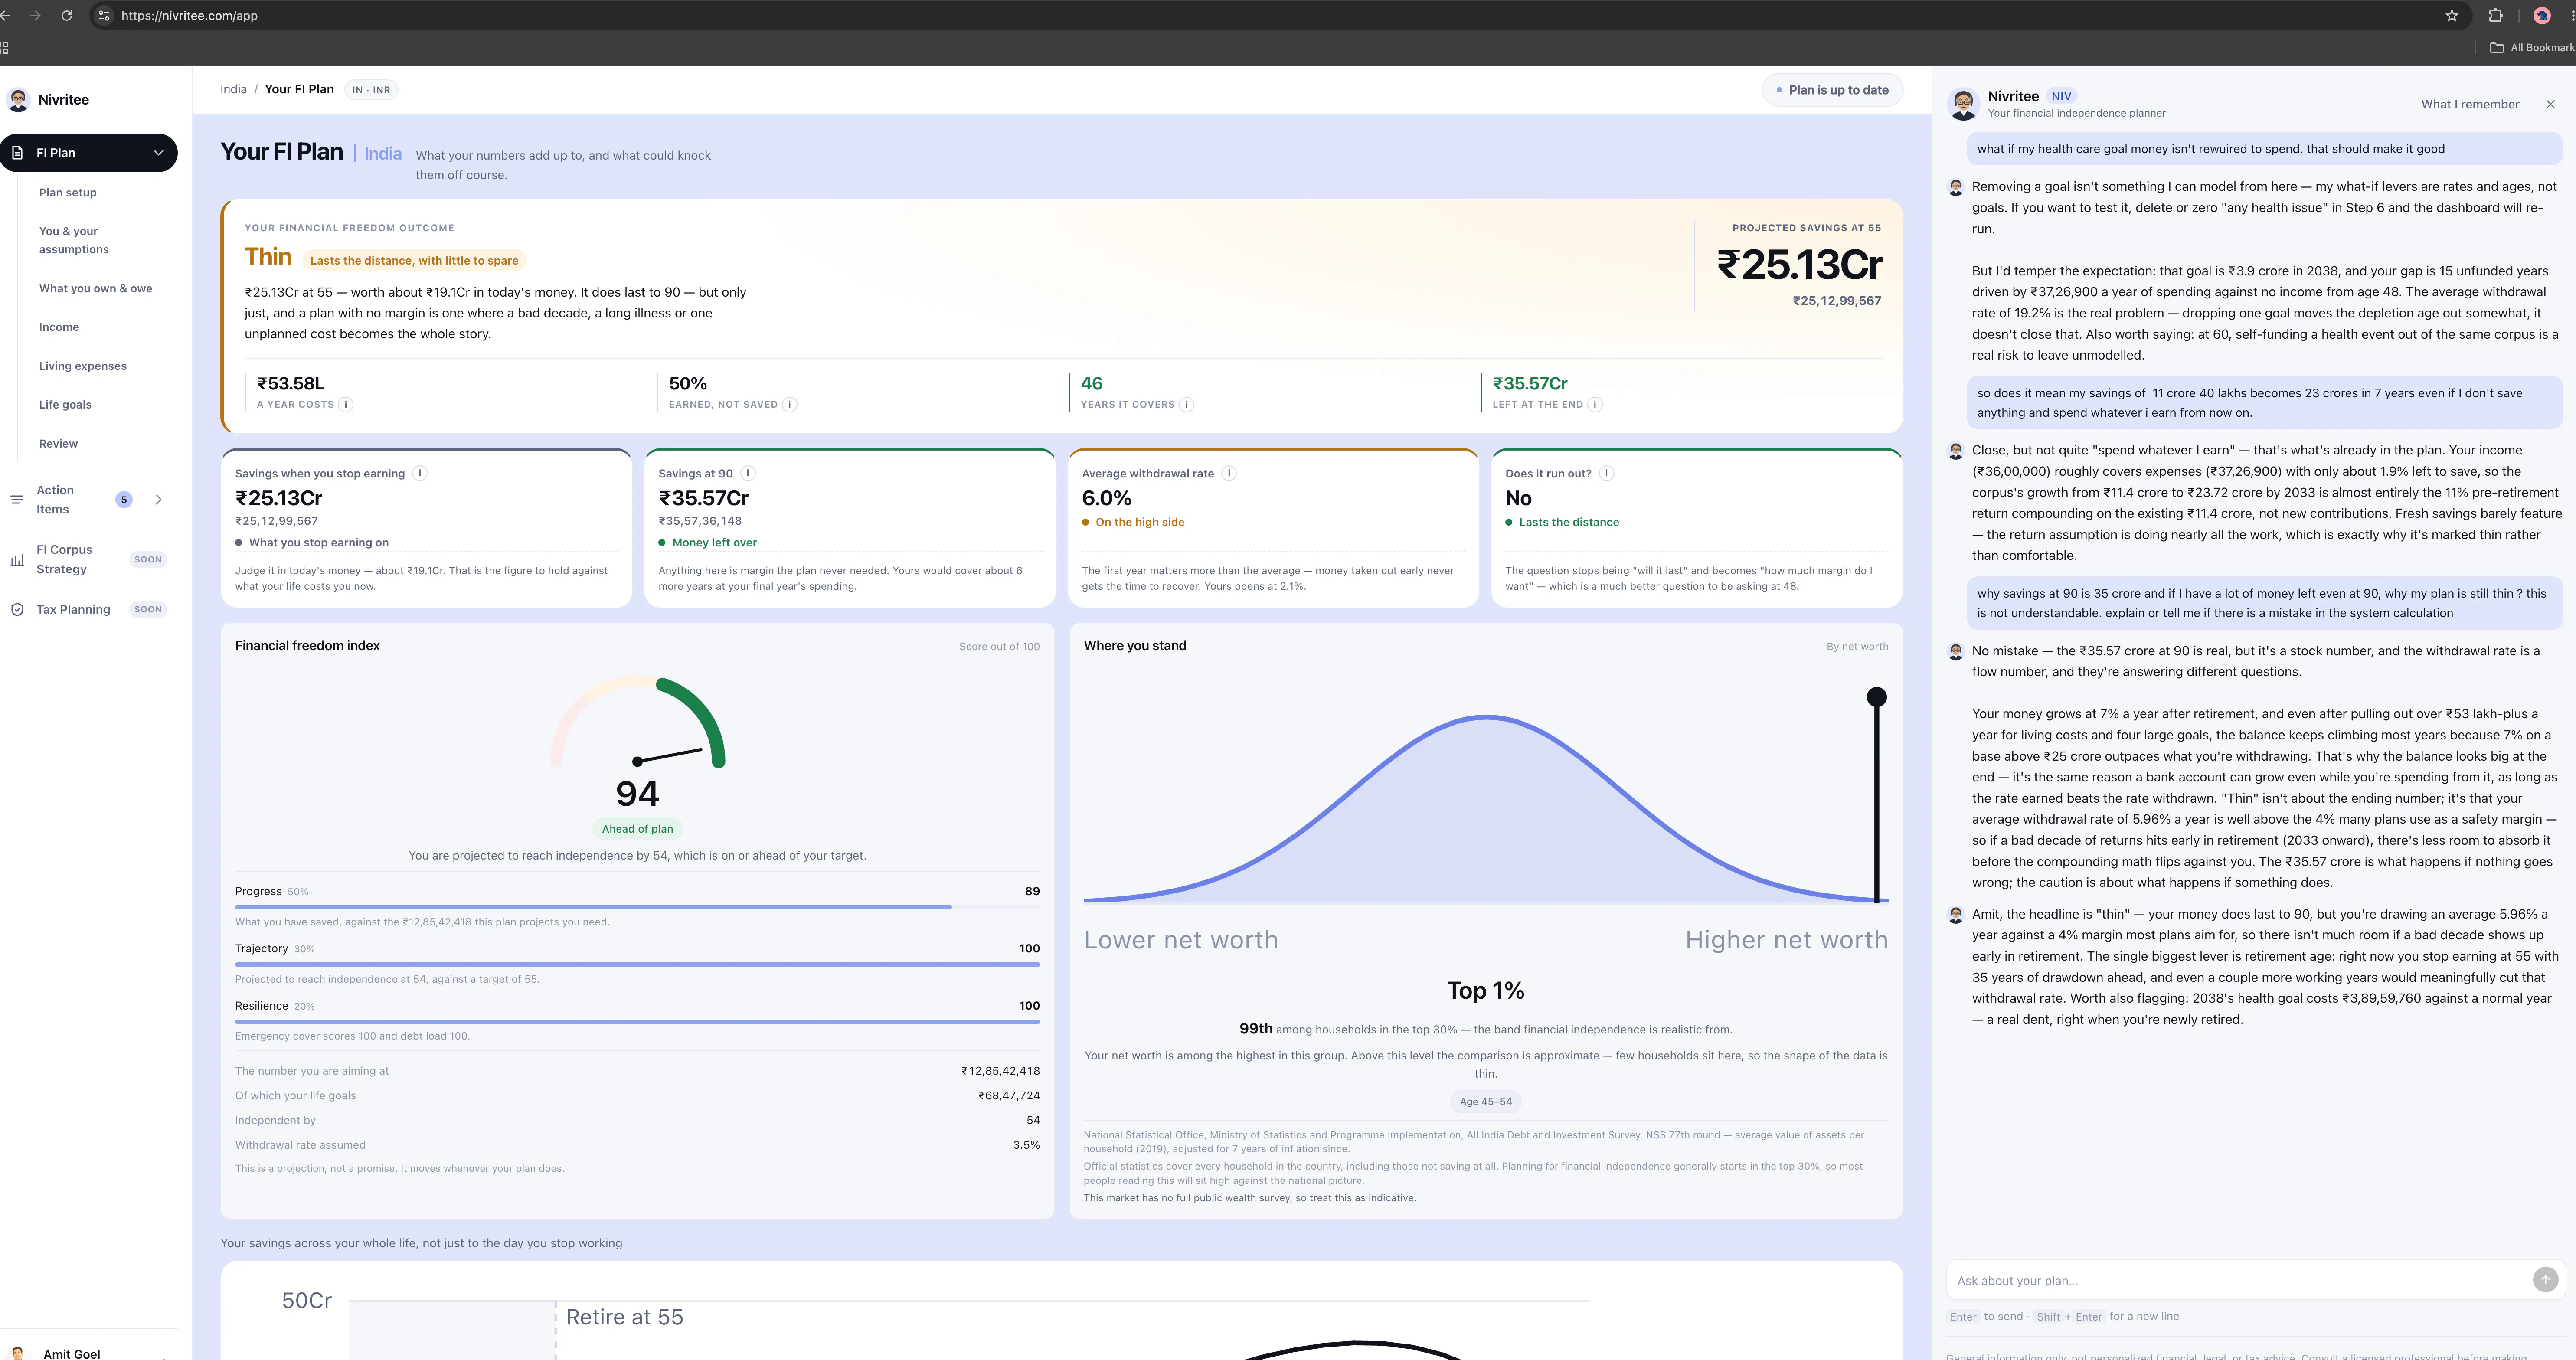
Task: Expand Action Items with the chevron
Action: [158, 499]
